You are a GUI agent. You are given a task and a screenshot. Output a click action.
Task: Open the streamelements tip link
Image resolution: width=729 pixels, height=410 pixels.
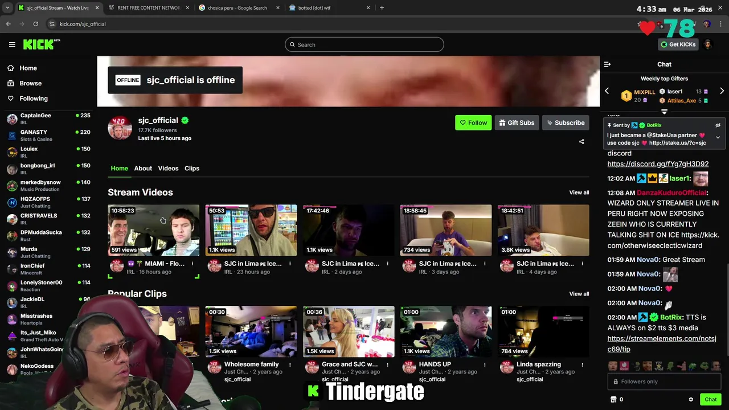(662, 344)
